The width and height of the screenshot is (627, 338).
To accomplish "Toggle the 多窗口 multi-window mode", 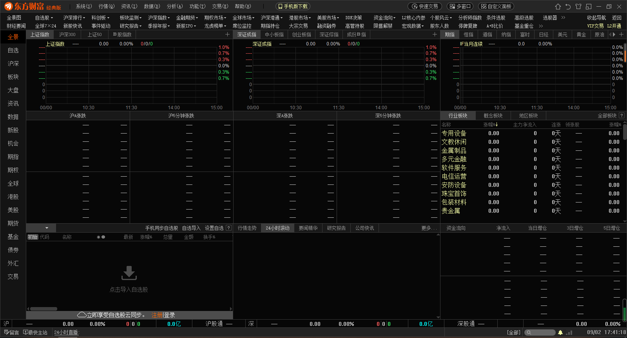I will 460,7.
